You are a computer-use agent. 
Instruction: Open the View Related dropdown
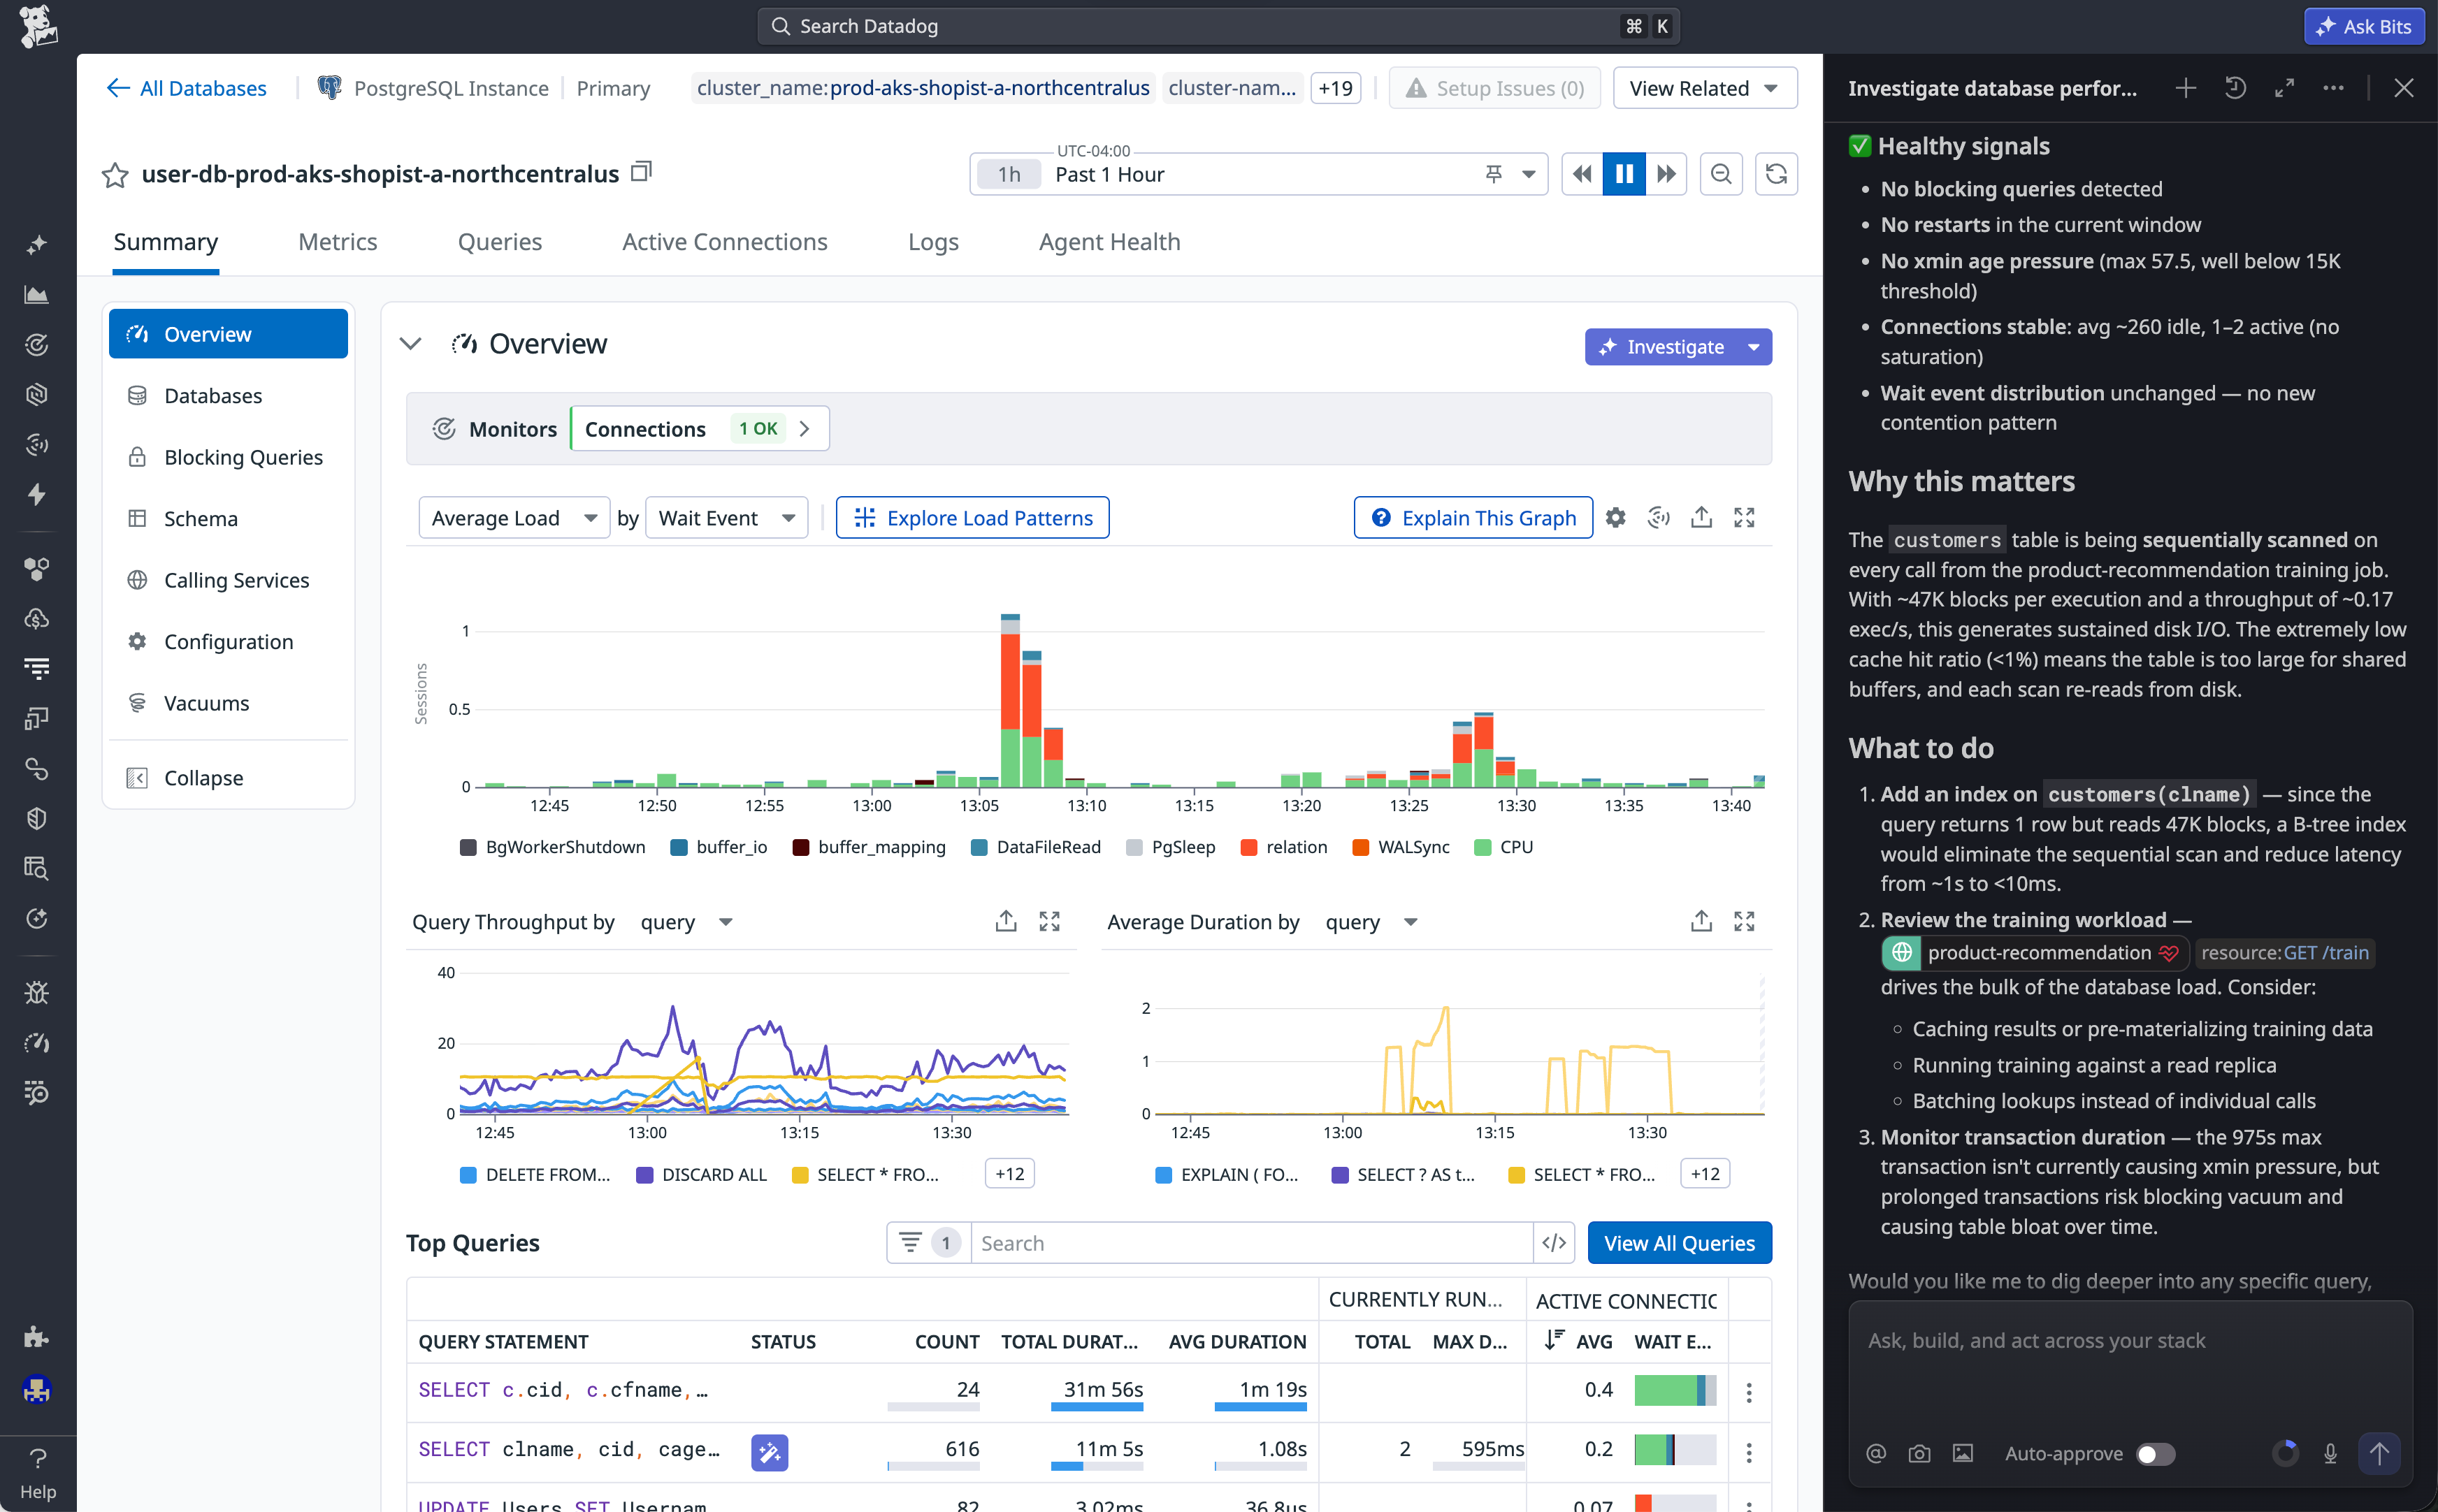pyautogui.click(x=1705, y=88)
